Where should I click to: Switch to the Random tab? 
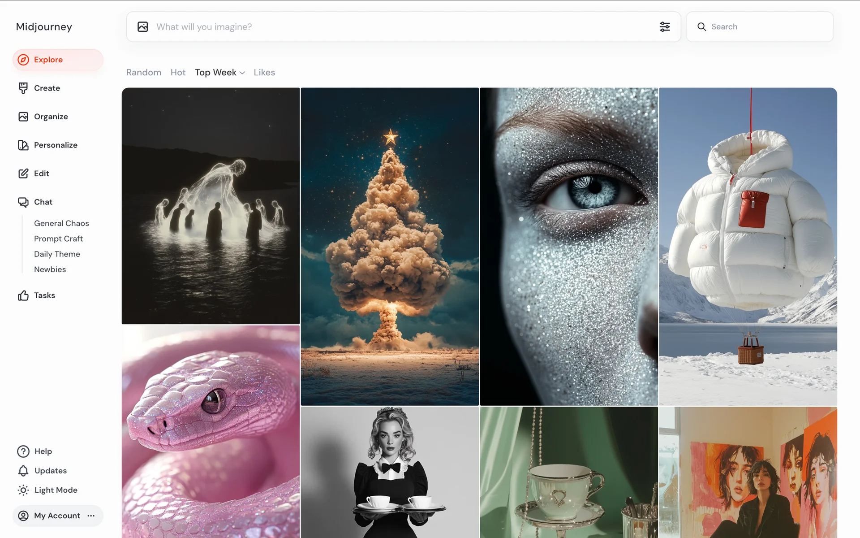point(143,73)
